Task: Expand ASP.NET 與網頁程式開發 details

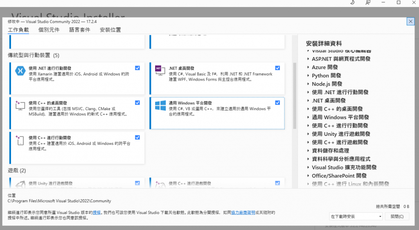Action: point(308,59)
